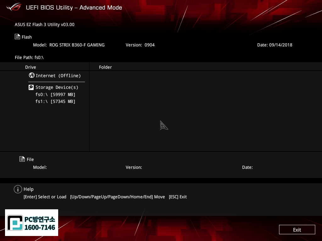
Task: Click the Help label
Action: (x=28, y=189)
